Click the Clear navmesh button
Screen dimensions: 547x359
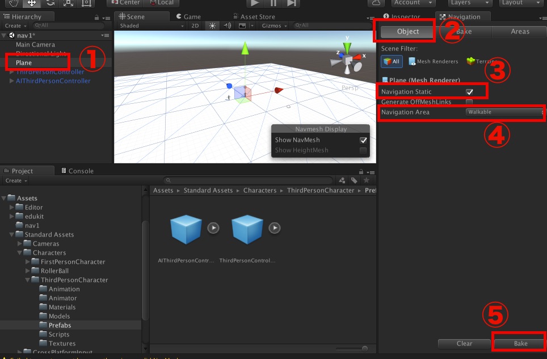[464, 344]
